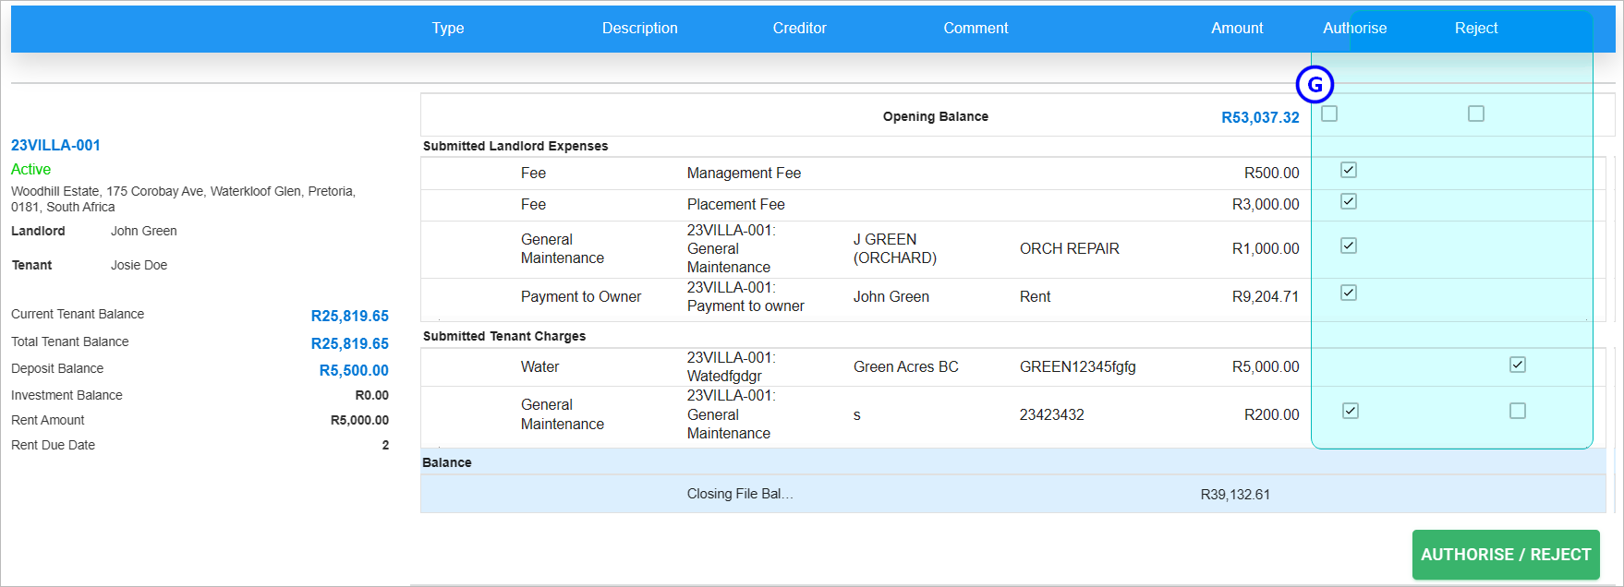Click tenant name Josie Doe
The width and height of the screenshot is (1624, 587).
point(139,265)
